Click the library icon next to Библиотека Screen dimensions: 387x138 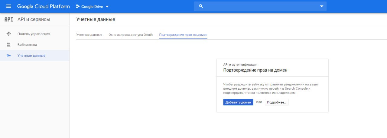coord(8,45)
